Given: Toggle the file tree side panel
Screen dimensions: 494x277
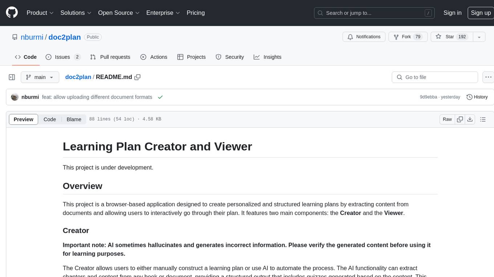Looking at the screenshot, I should [x=12, y=77].
